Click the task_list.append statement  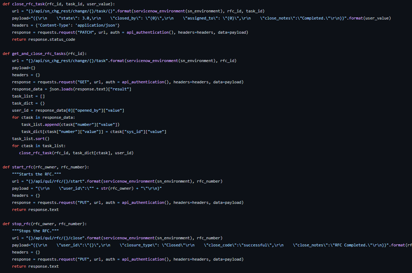pyautogui.click(x=70, y=124)
